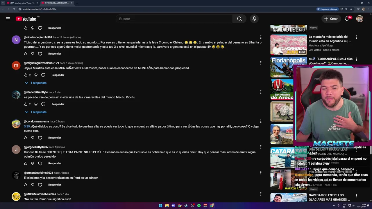The height and width of the screenshot is (209, 372).
Task: Open options menu for jorgevillatty8436 comment
Action: (x=261, y=147)
